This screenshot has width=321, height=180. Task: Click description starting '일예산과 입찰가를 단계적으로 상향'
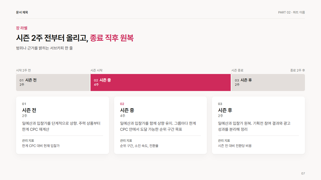(x=61, y=126)
